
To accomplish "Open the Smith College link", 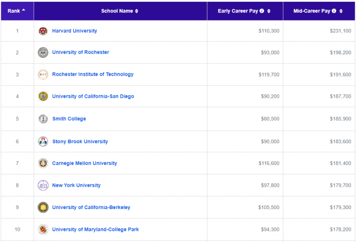I will (x=69, y=119).
